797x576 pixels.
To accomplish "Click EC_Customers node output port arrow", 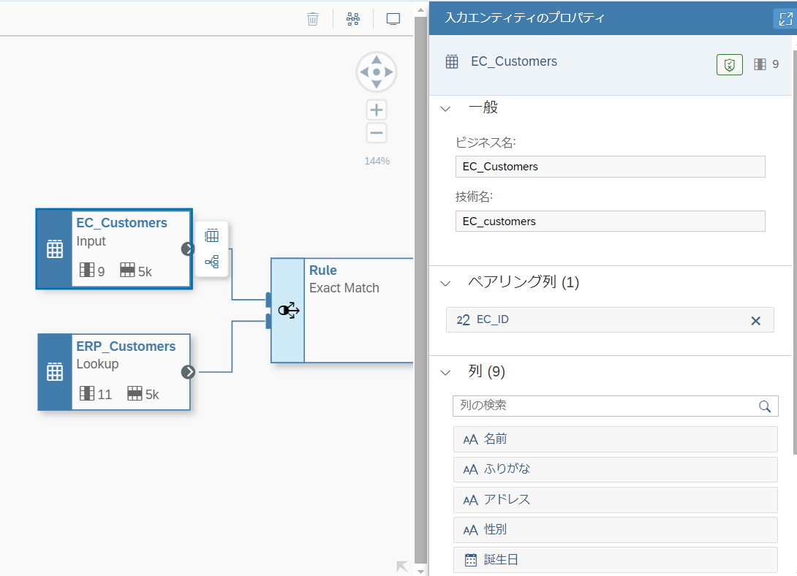I will (x=188, y=249).
